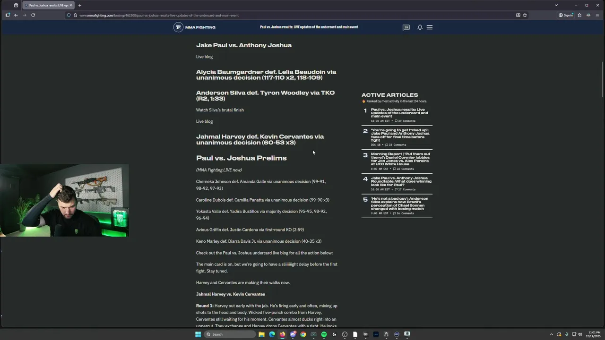Click 33 Comments under second active article

point(396,145)
